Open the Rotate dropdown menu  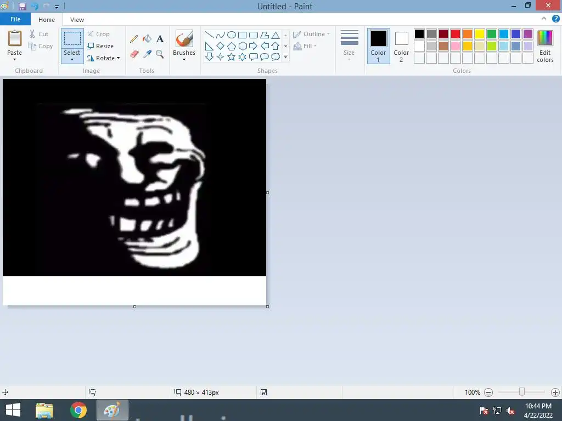point(103,58)
